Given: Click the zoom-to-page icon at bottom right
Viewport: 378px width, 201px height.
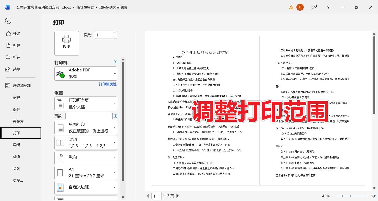Looking at the screenshot, I should (x=373, y=196).
